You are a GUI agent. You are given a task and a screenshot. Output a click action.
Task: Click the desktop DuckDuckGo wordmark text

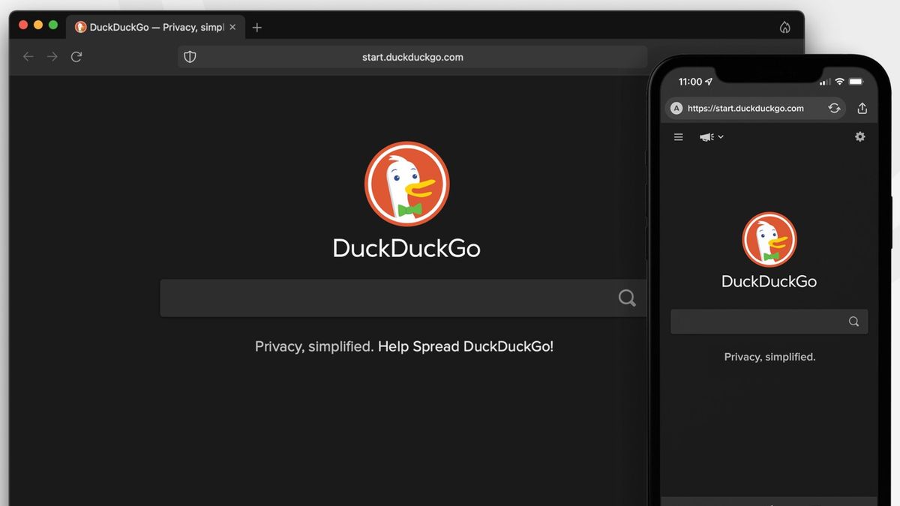point(406,248)
